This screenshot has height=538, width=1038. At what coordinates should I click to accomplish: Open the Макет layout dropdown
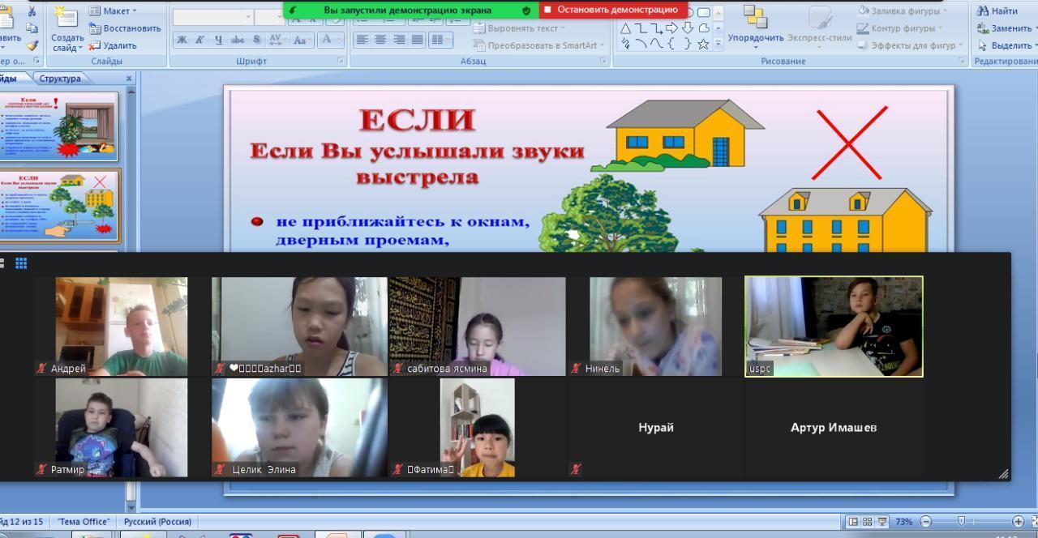[x=113, y=11]
